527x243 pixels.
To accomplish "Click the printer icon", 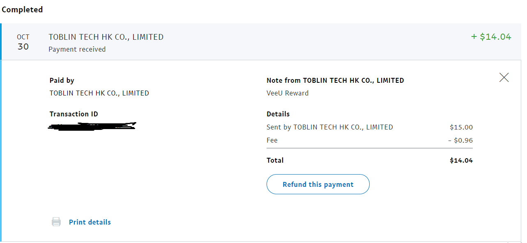I will [56, 222].
